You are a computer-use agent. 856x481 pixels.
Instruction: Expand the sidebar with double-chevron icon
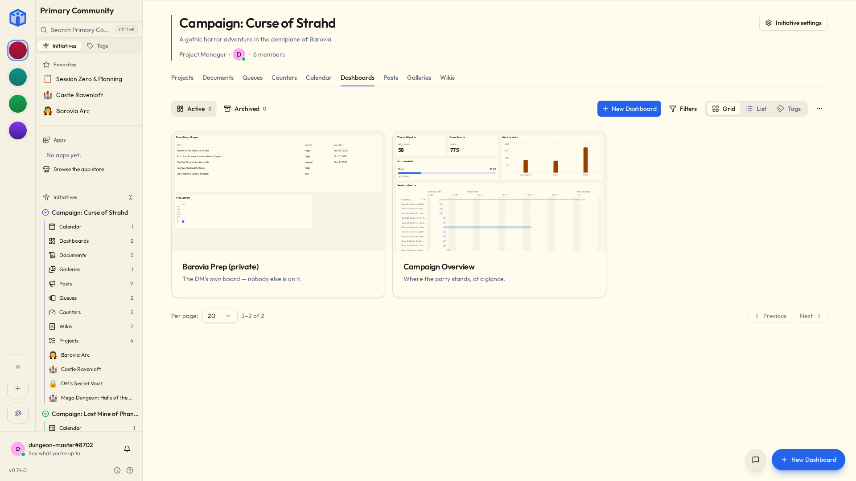[18, 367]
